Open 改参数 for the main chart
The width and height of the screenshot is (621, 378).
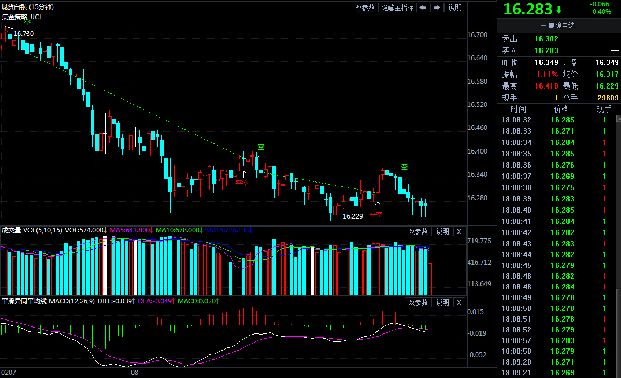tap(364, 8)
